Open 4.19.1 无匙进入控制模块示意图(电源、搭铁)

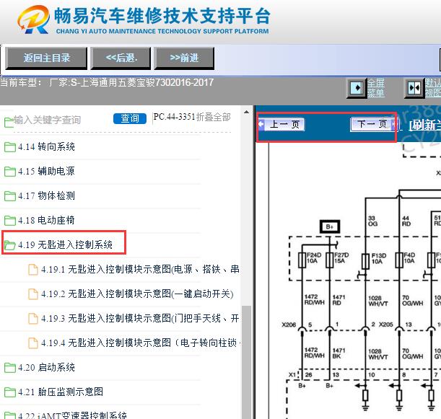[140, 269]
